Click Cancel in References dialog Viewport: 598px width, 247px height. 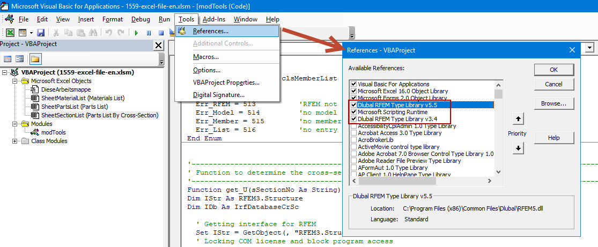(554, 84)
